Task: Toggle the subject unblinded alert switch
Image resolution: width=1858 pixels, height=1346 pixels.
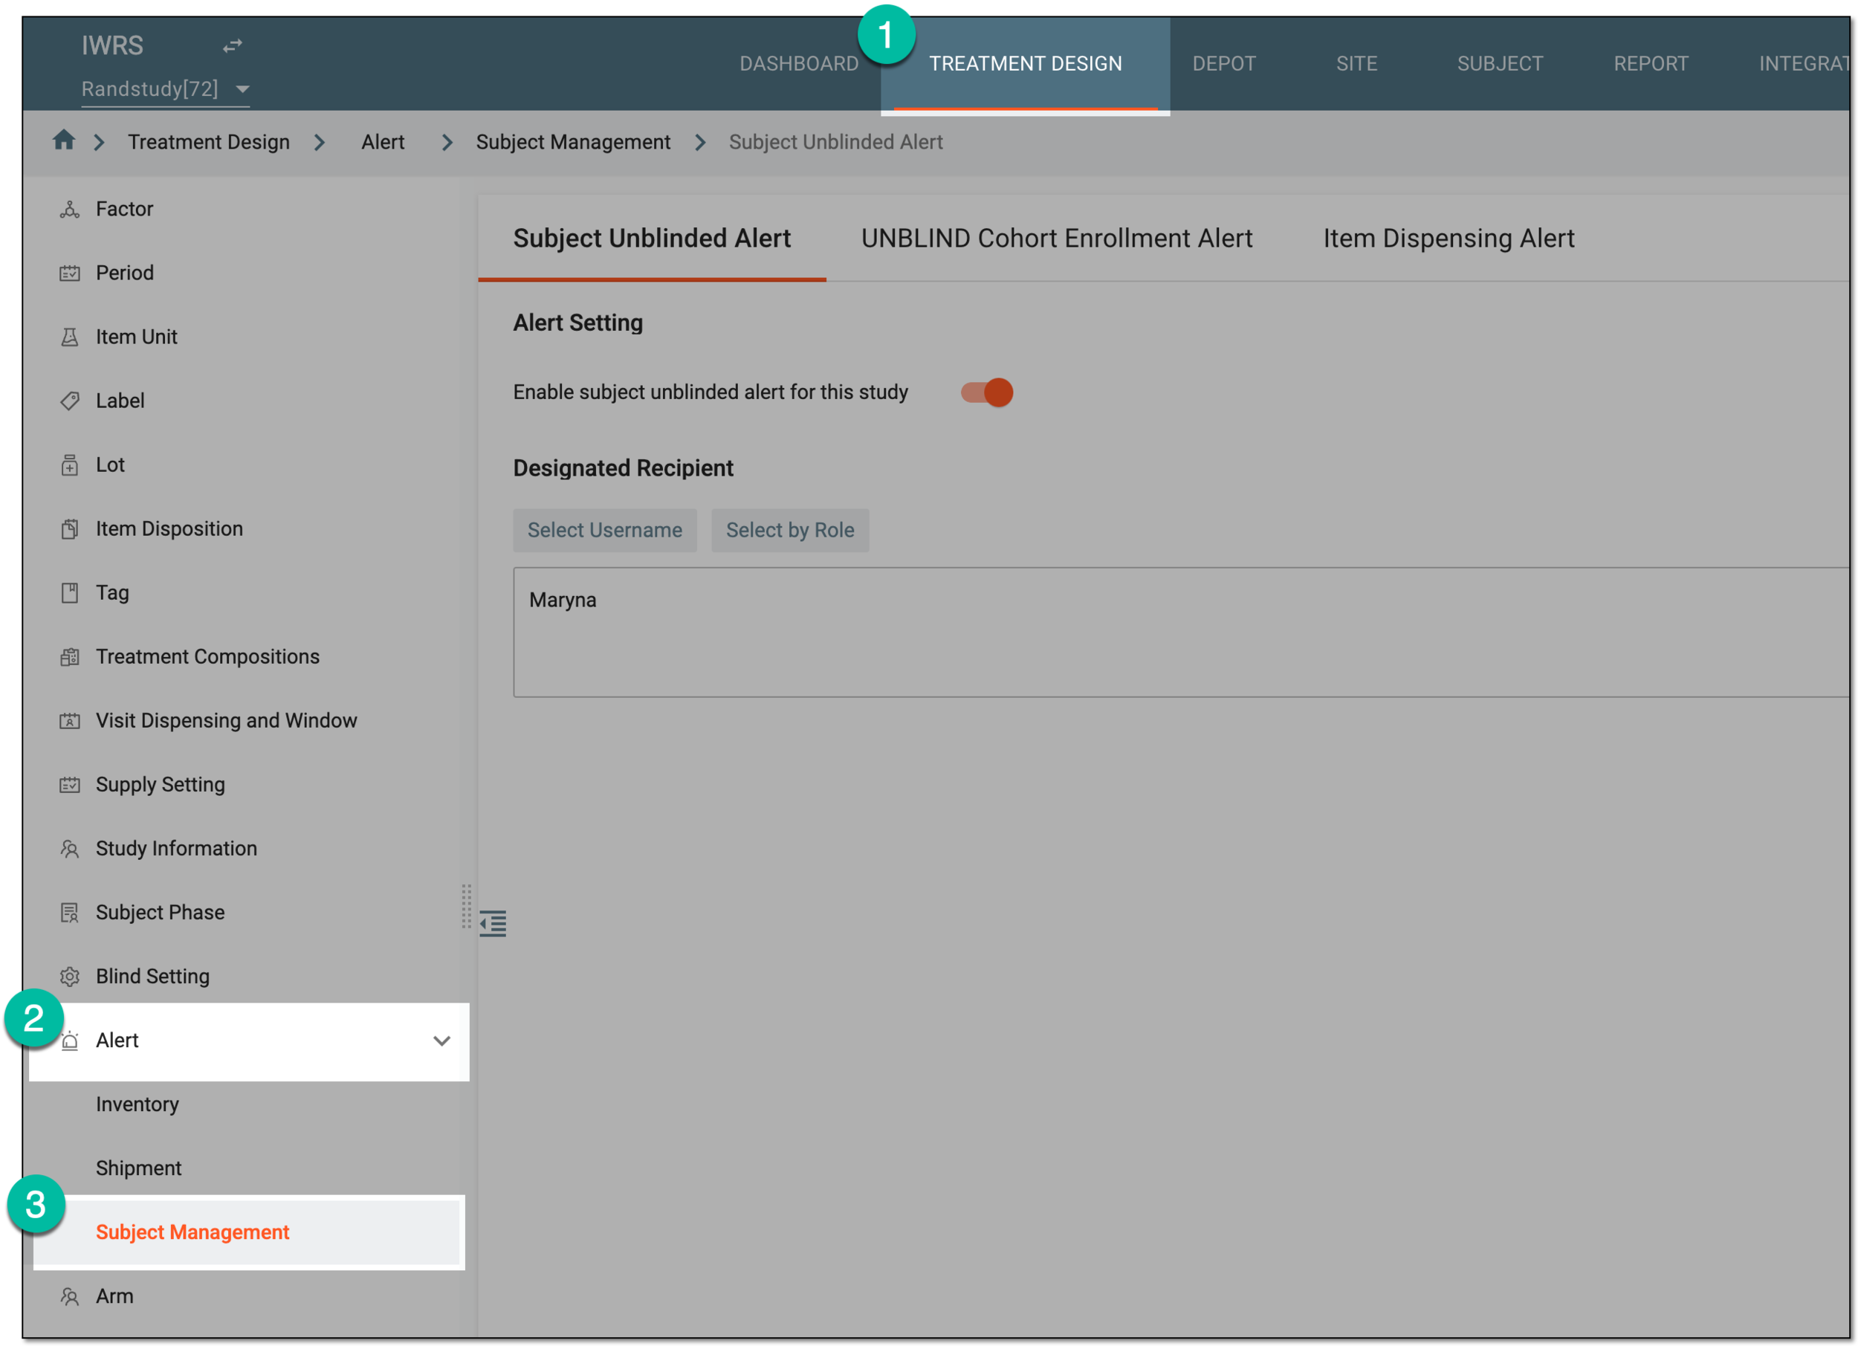Action: (987, 392)
